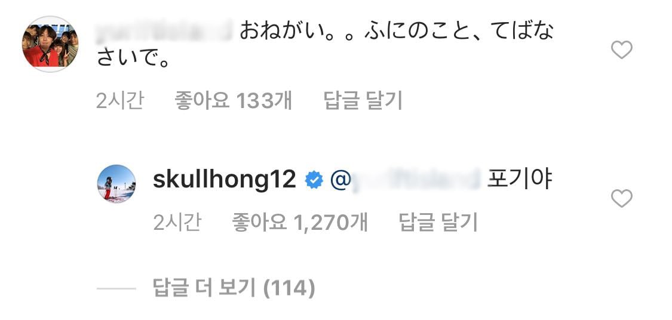Click the 2시간 timestamp under the Japanese comment
This screenshot has height=320, width=672.
pyautogui.click(x=119, y=101)
